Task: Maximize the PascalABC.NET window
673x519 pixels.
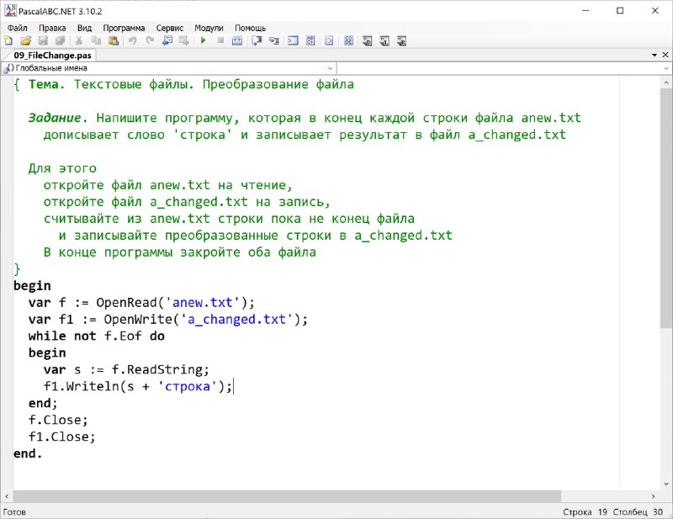Action: [620, 11]
